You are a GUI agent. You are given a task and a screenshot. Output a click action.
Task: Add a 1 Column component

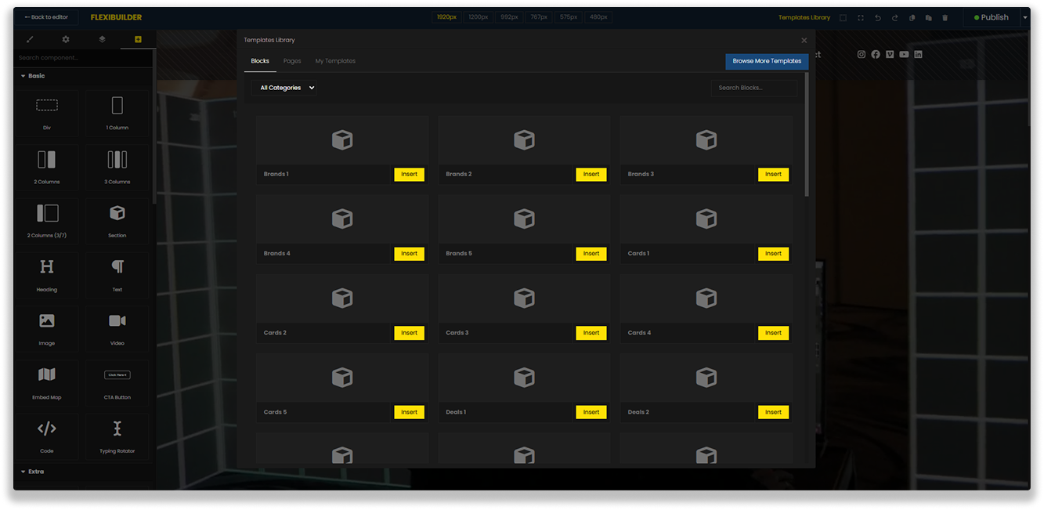(x=117, y=112)
